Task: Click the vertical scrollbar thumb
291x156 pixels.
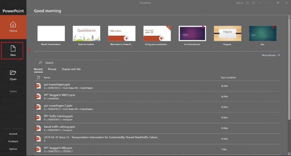Action: pos(289,69)
